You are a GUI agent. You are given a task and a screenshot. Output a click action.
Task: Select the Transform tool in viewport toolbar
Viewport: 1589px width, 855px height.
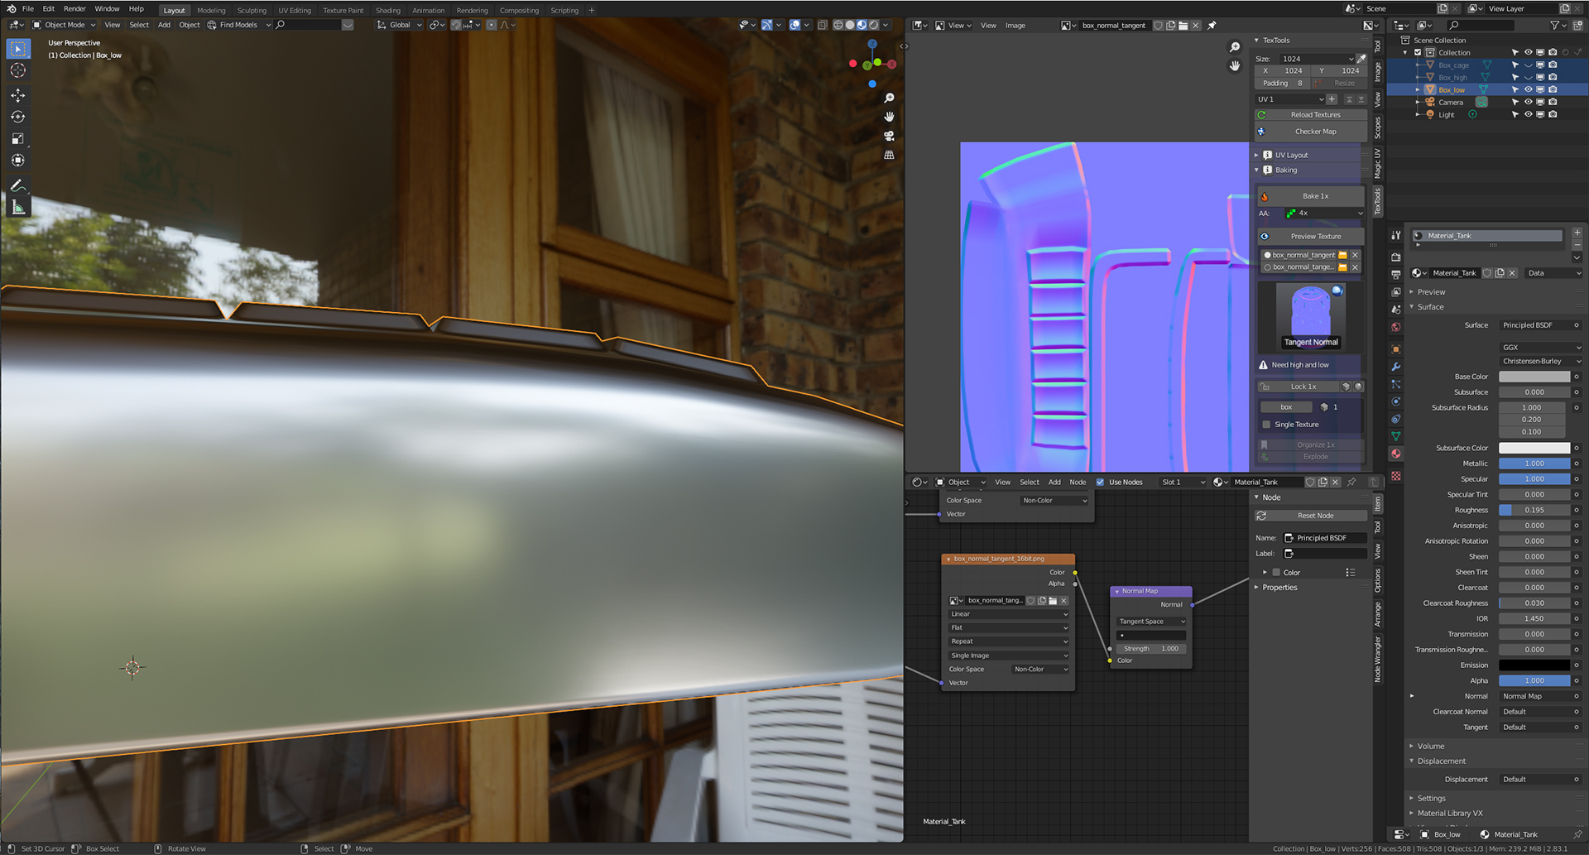click(x=17, y=160)
